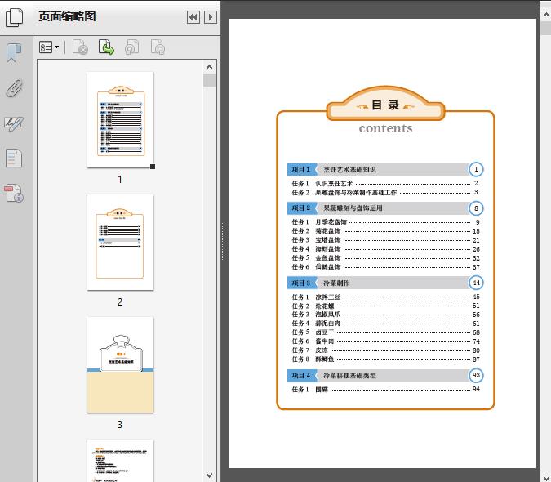Click the 项目 4 heading

click(301, 376)
